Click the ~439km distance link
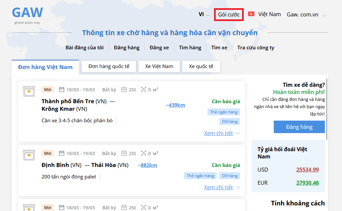The height and width of the screenshot is (211, 342). point(175,105)
